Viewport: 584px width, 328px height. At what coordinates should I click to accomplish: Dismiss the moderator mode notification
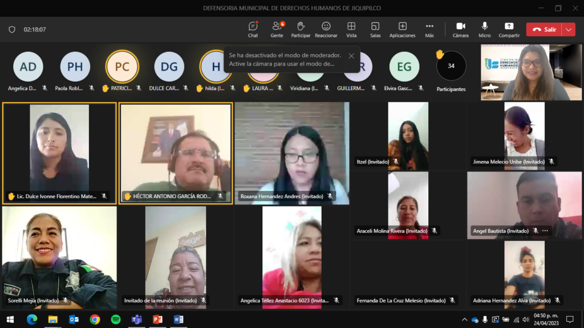(351, 56)
